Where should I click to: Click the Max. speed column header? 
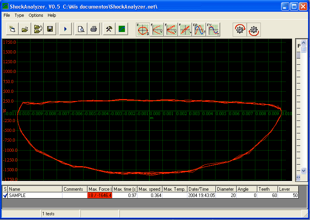150,189
